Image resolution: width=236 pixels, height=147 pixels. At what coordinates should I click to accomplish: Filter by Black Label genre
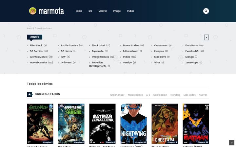pyautogui.click(x=98, y=45)
